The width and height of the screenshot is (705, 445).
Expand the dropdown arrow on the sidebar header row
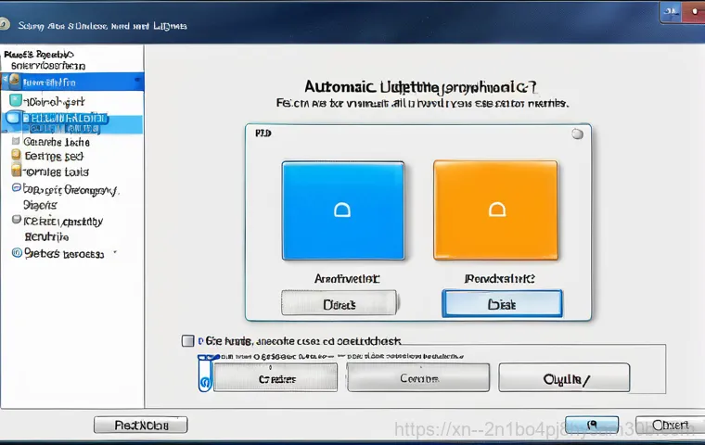point(135,82)
